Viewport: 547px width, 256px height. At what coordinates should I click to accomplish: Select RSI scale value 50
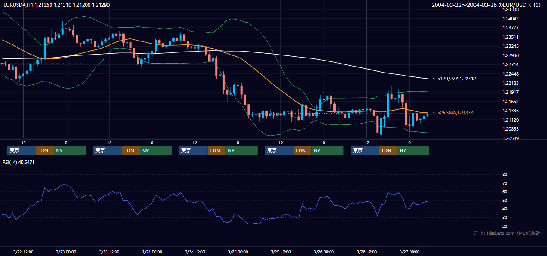pos(505,200)
